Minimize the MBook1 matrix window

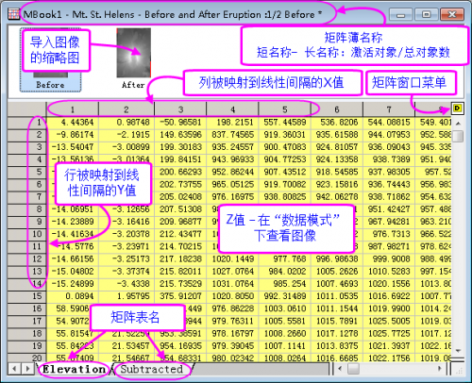coord(400,14)
